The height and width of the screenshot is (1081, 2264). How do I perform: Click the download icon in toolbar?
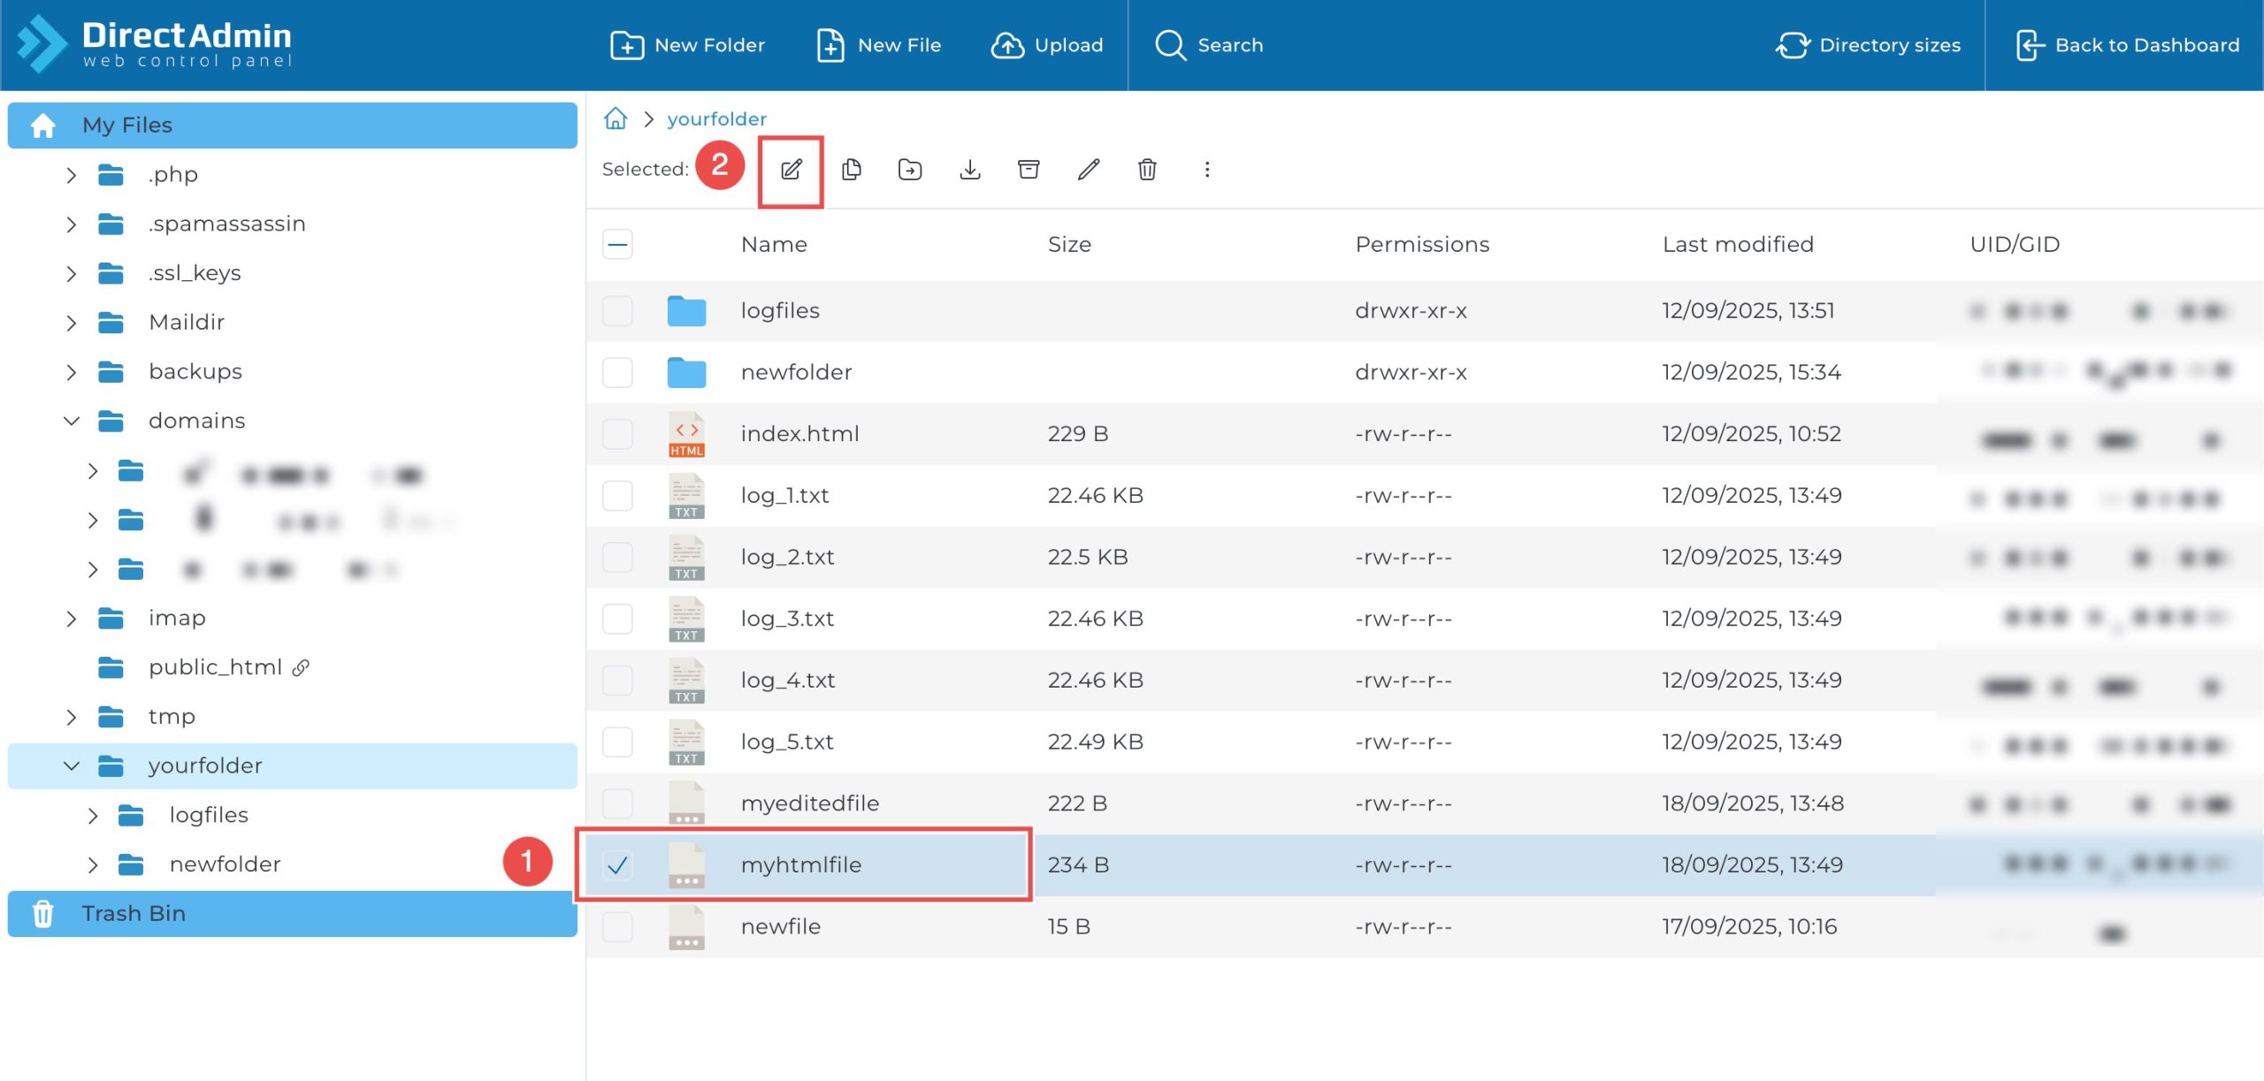[x=969, y=170]
